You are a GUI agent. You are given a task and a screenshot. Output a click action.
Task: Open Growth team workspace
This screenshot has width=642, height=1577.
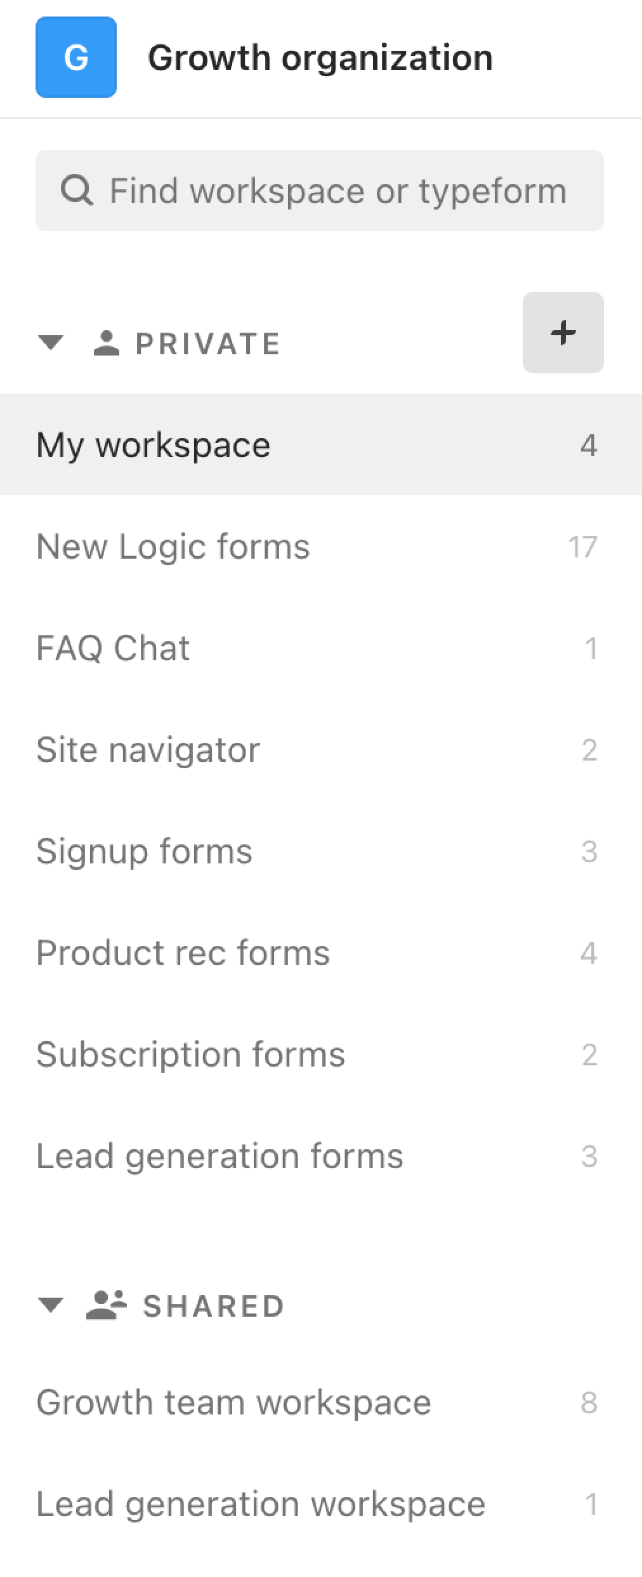pyautogui.click(x=321, y=1402)
